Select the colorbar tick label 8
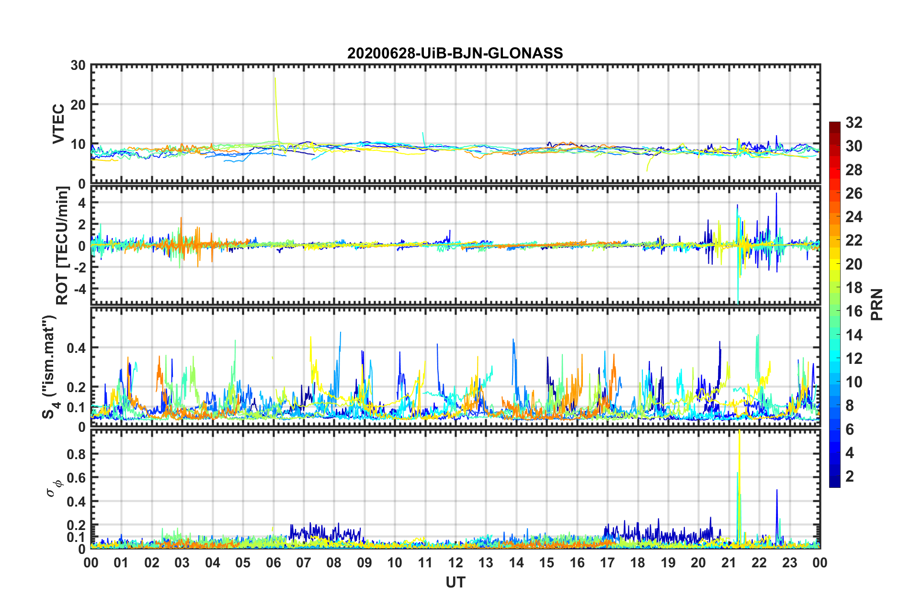The height and width of the screenshot is (609, 911). click(x=850, y=406)
